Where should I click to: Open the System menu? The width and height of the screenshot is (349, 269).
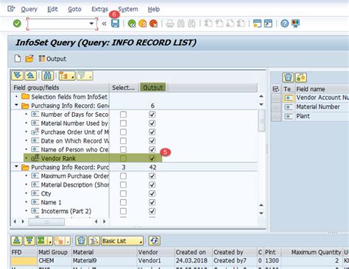point(128,10)
